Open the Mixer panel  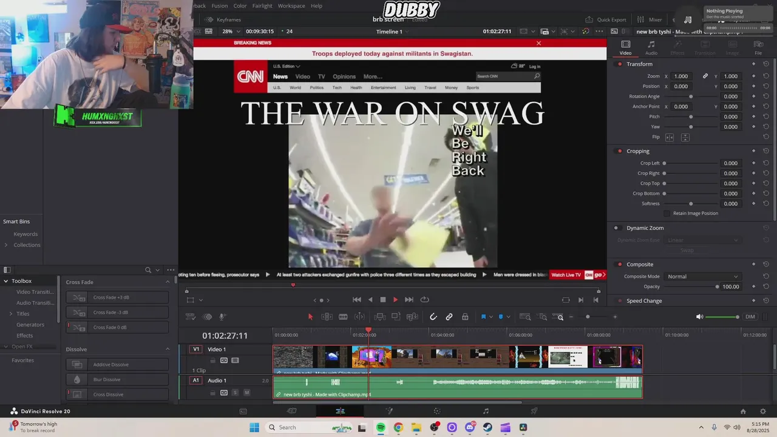pyautogui.click(x=650, y=19)
